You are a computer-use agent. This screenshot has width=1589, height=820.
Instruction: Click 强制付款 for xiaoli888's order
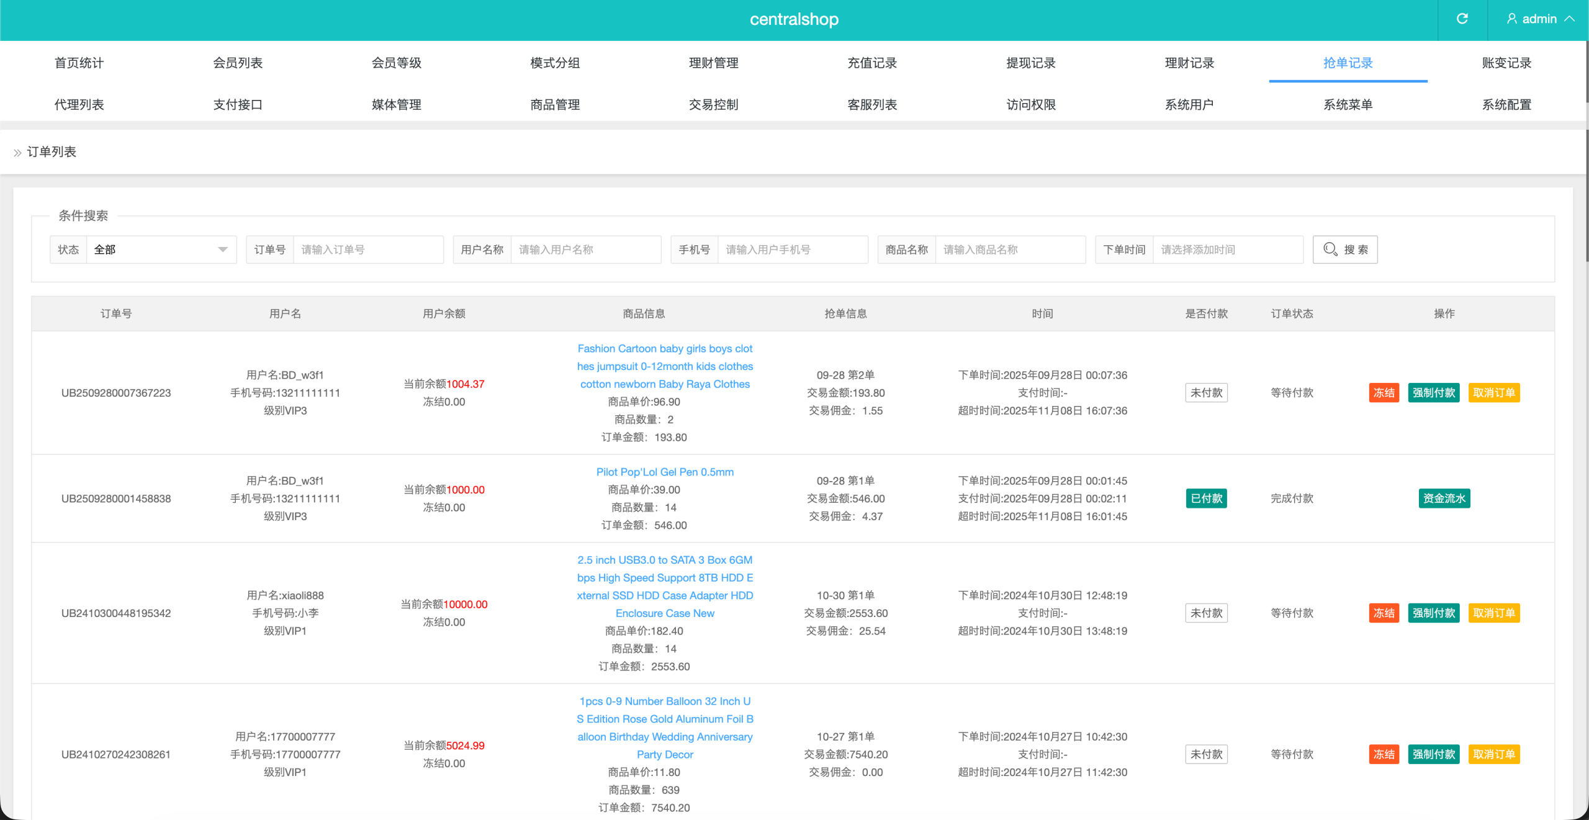[x=1433, y=613]
